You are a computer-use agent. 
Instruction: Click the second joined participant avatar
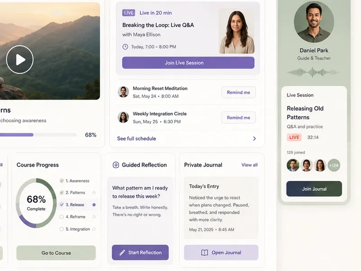click(x=306, y=165)
